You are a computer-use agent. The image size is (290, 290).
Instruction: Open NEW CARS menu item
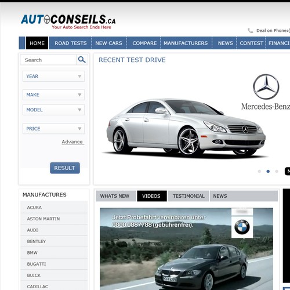coord(109,43)
